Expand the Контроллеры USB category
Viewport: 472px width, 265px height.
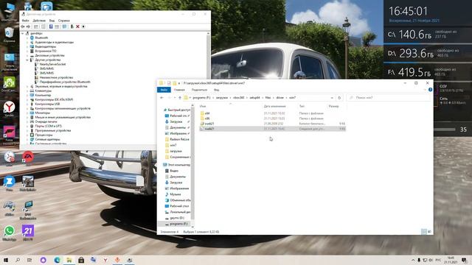pos(27,104)
